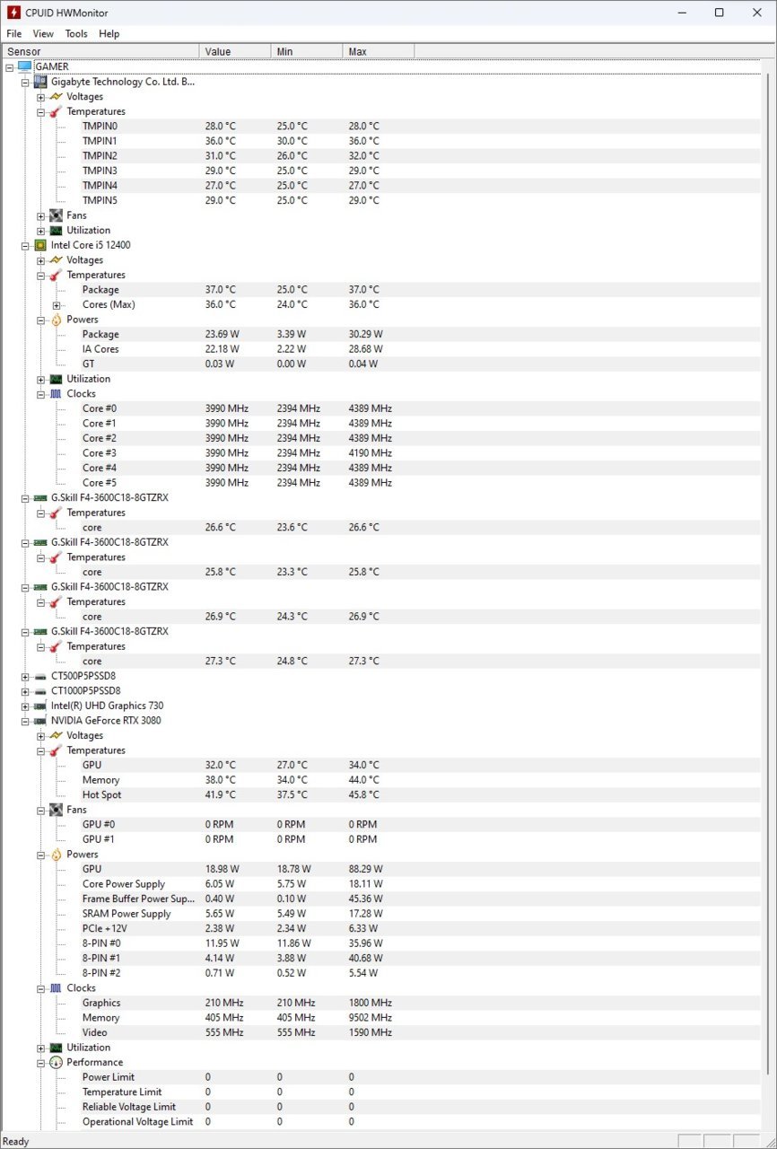Click the RTX 3080 Voltages wave icon
Viewport: 777px width, 1149px height.
click(56, 735)
